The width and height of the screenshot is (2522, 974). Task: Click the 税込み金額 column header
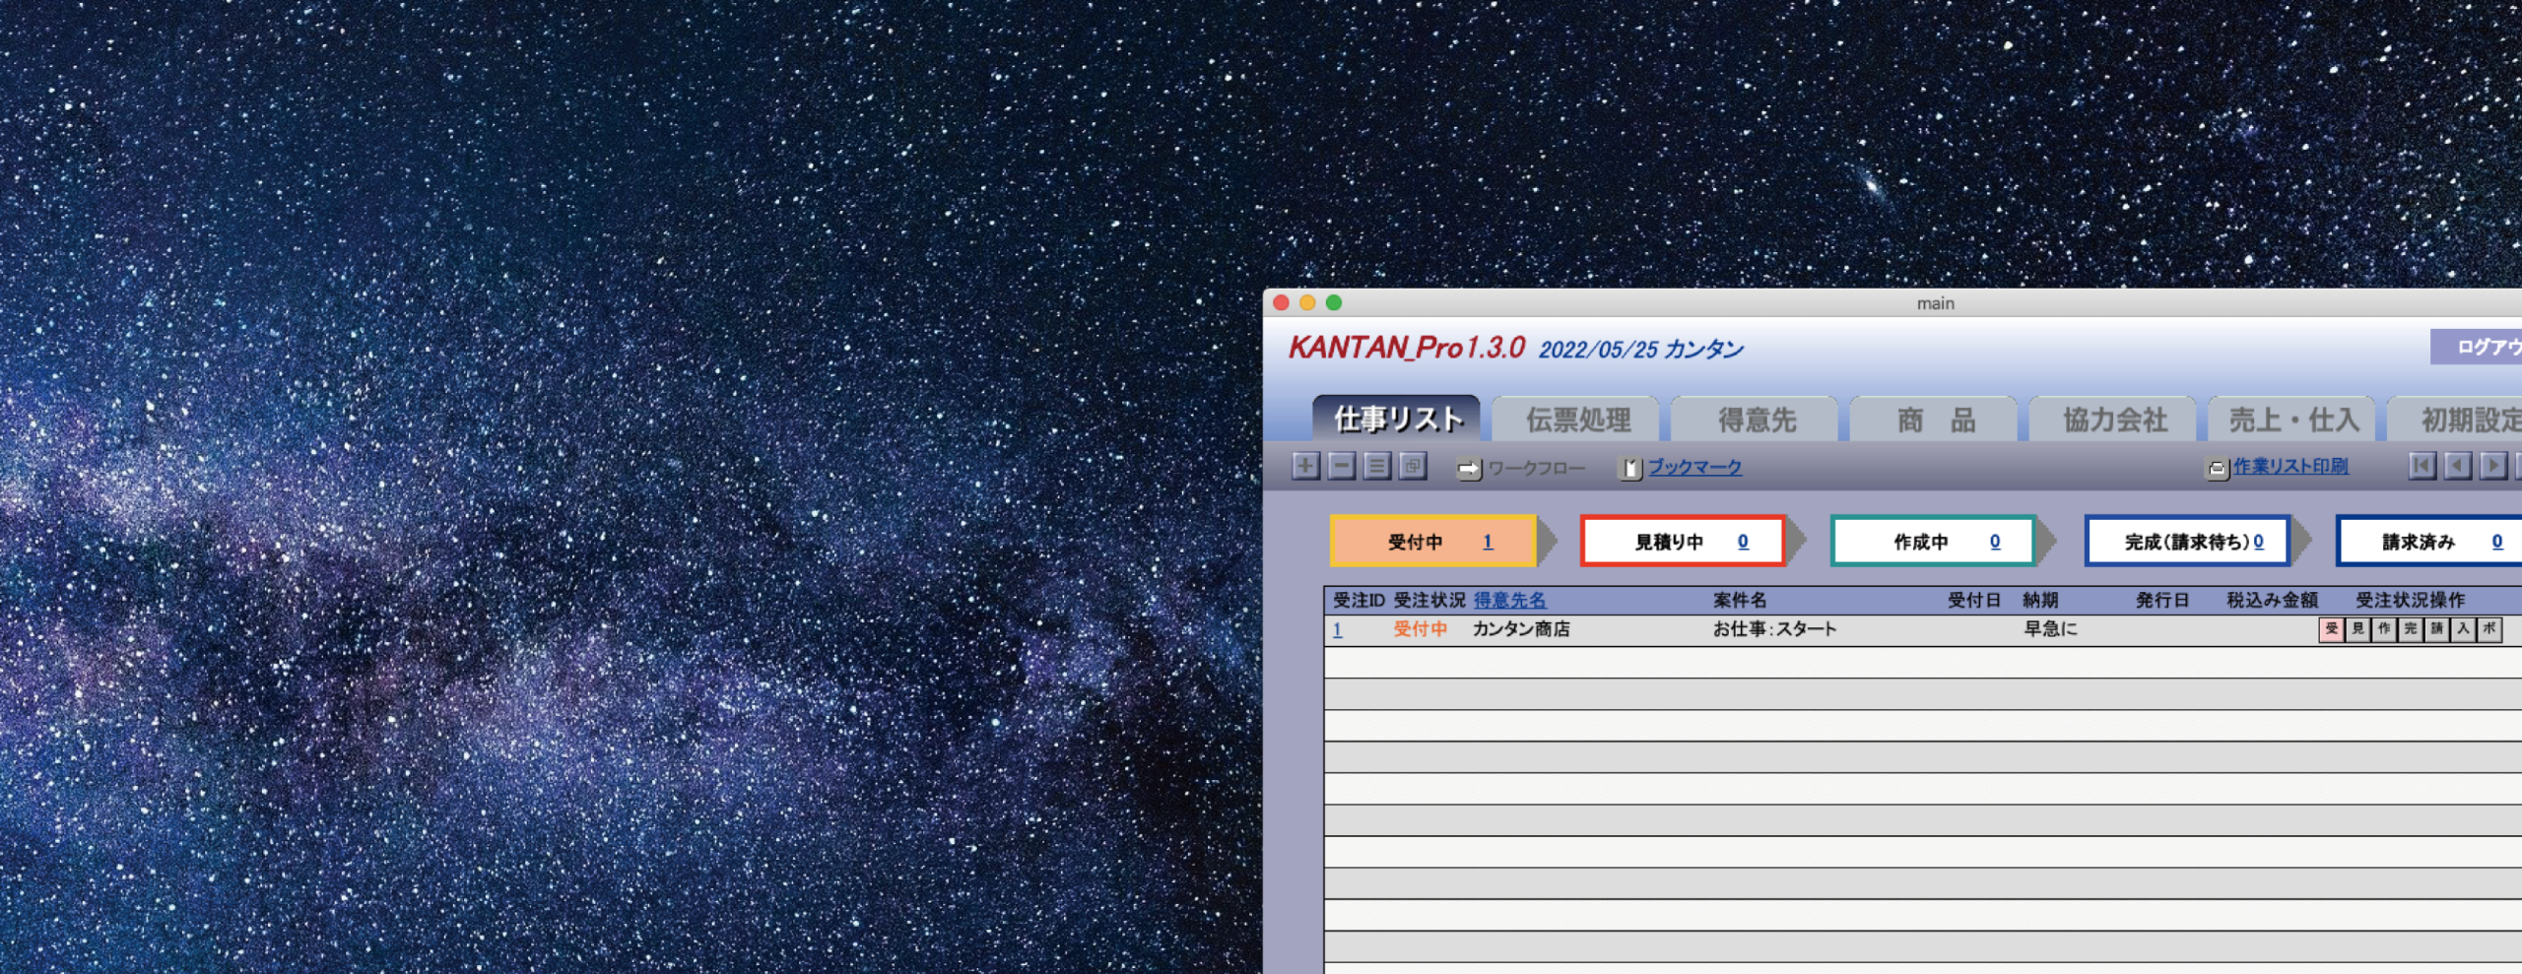tap(2273, 601)
